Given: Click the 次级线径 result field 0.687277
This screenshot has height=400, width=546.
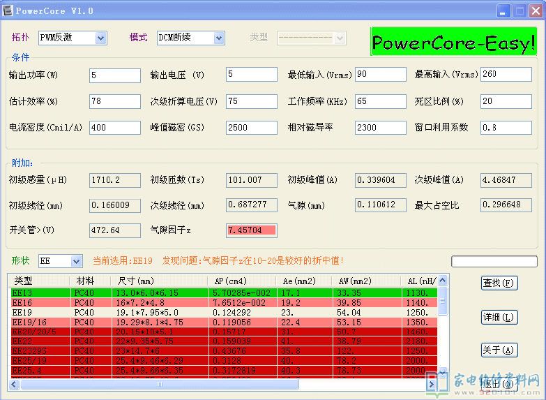Looking at the screenshot, I should (252, 205).
